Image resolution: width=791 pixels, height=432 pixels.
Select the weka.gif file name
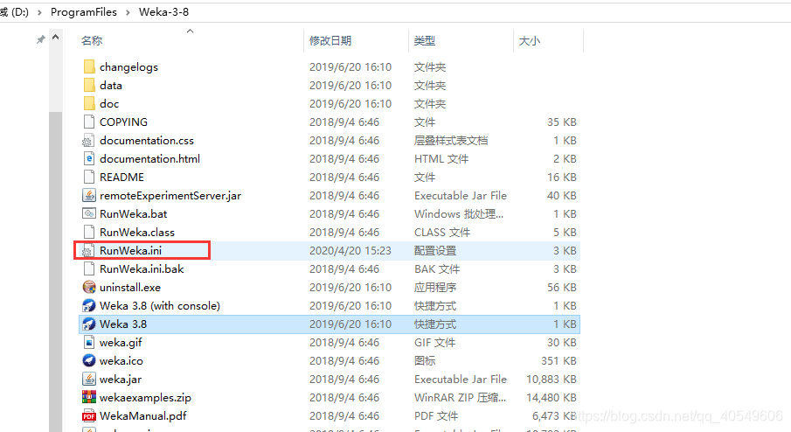121,343
